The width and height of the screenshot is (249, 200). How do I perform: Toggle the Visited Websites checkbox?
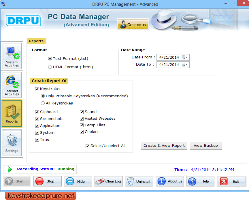82,119
